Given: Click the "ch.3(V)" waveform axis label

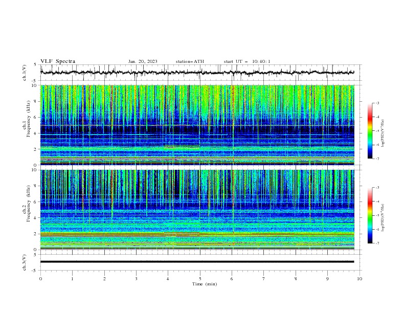Looking at the screenshot, I should (x=25, y=262).
